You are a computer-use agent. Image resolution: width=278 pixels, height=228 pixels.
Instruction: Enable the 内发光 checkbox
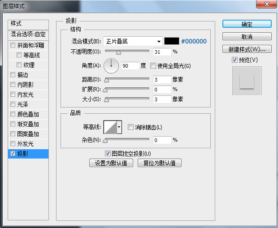[x=13, y=94]
